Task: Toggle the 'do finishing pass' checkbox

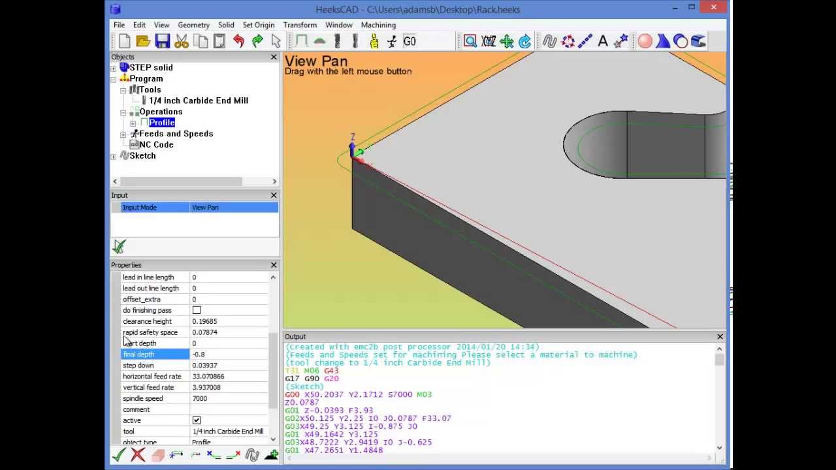Action: coord(197,310)
